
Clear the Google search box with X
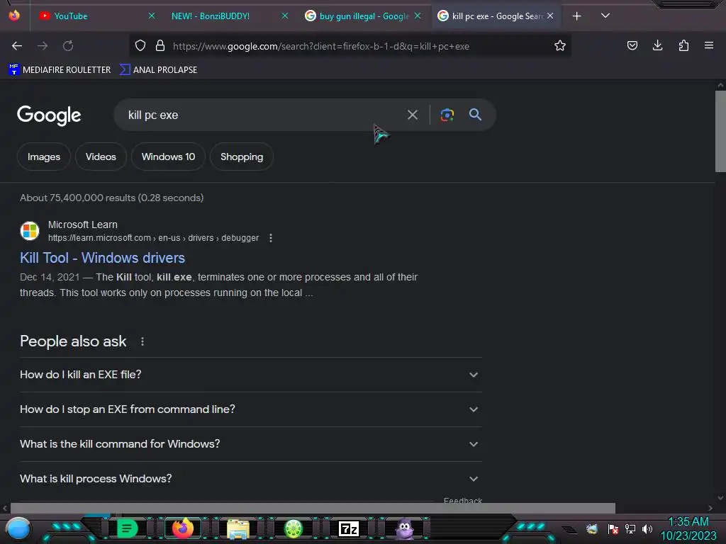point(412,115)
